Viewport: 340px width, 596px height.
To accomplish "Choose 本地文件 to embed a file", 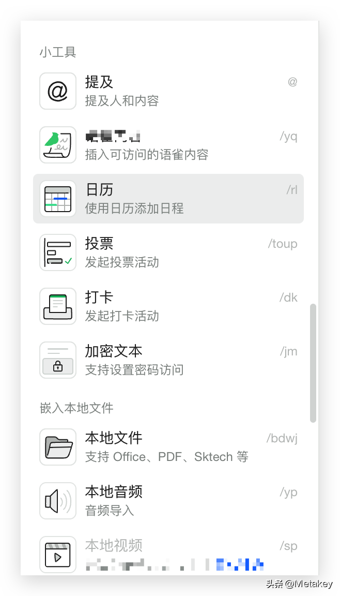I will click(114, 438).
